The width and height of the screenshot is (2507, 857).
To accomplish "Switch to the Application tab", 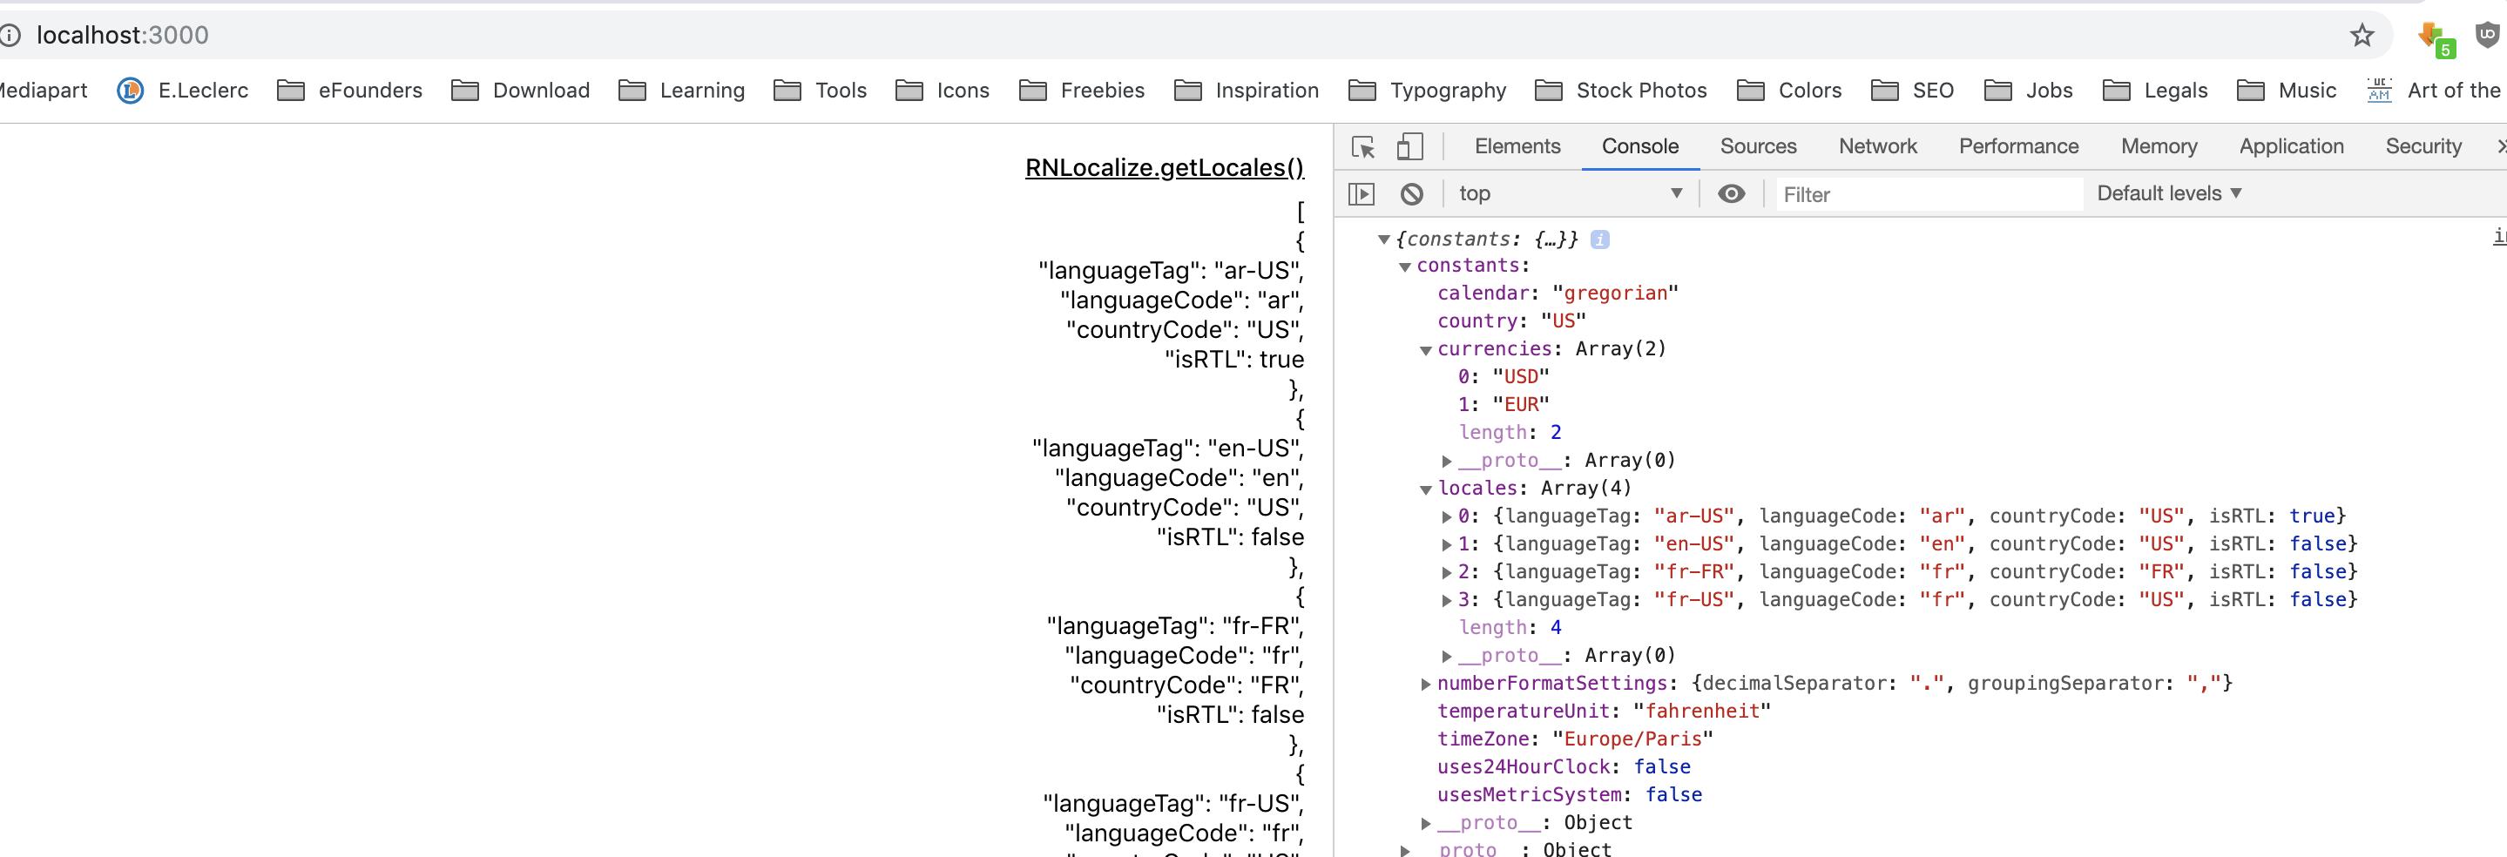I will pyautogui.click(x=2291, y=146).
